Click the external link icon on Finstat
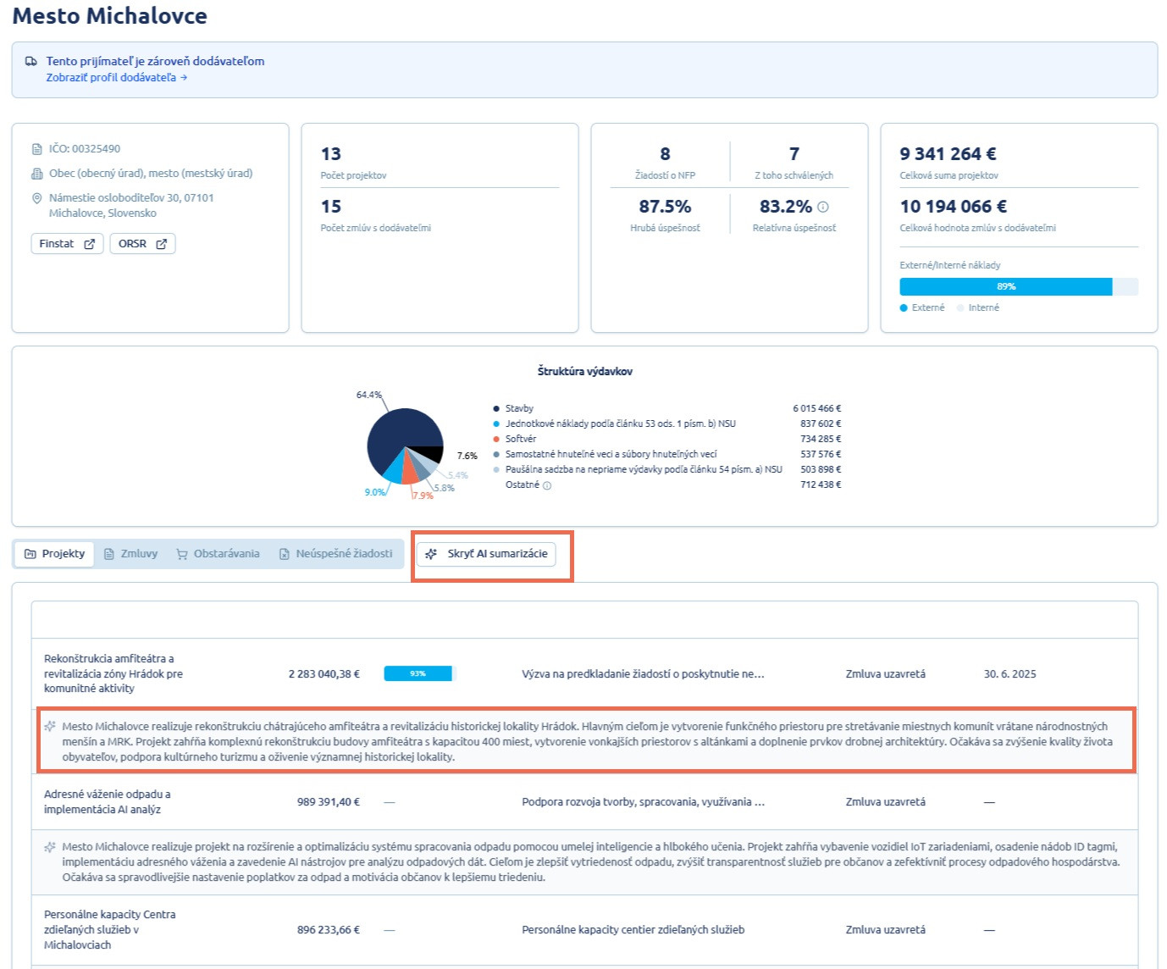 (x=90, y=244)
